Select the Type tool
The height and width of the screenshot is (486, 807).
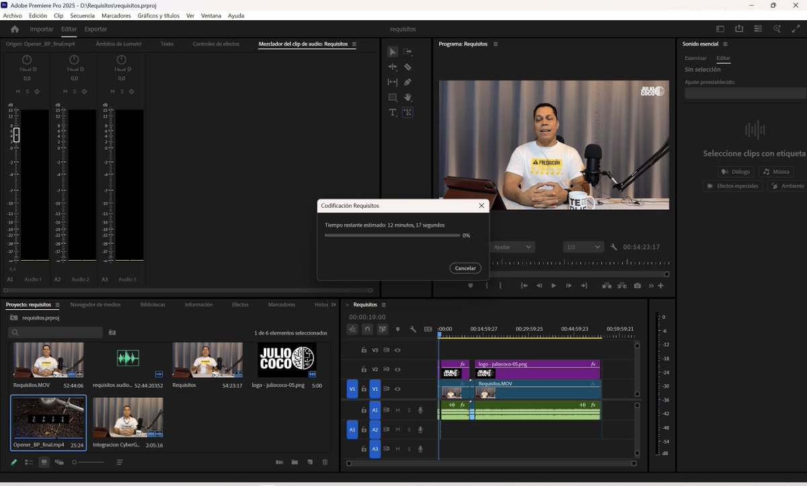click(393, 112)
